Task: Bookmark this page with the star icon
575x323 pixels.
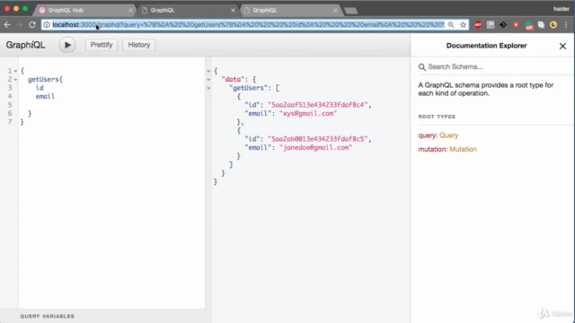Action: point(463,24)
